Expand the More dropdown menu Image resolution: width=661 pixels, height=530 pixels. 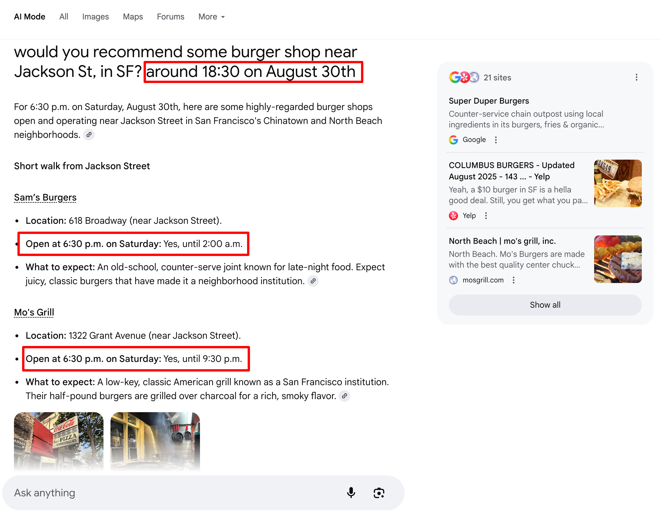(x=212, y=17)
